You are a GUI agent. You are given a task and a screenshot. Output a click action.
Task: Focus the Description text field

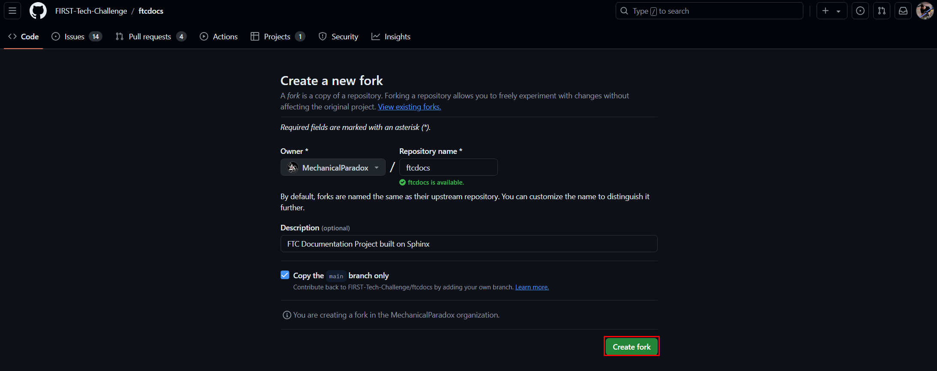(469, 244)
